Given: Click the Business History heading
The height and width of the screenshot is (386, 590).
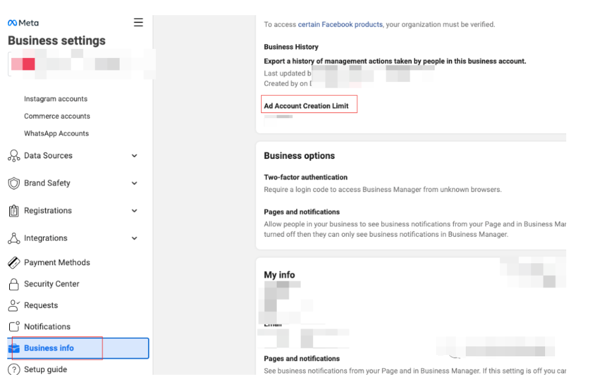Looking at the screenshot, I should 291,47.
